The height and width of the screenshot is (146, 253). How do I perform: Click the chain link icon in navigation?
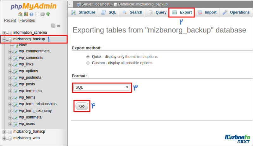[x=58, y=26]
